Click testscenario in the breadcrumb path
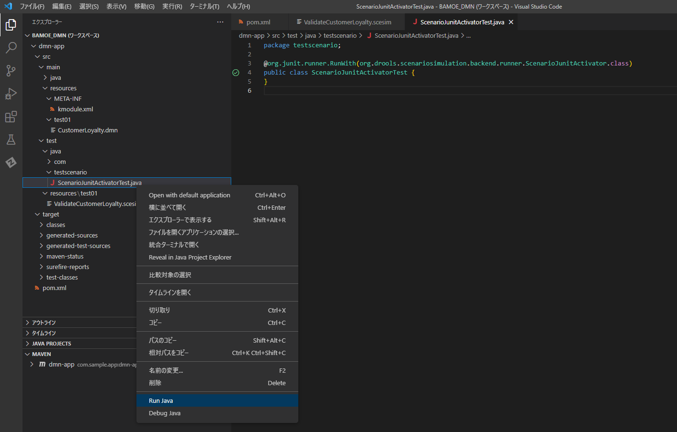This screenshot has height=432, width=677. coord(339,35)
